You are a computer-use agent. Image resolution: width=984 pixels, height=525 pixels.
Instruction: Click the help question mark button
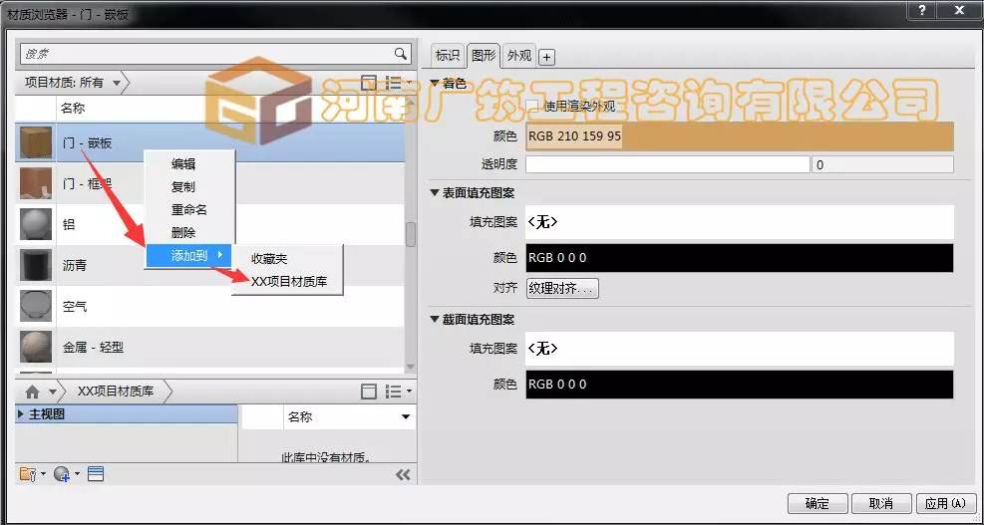click(x=922, y=10)
